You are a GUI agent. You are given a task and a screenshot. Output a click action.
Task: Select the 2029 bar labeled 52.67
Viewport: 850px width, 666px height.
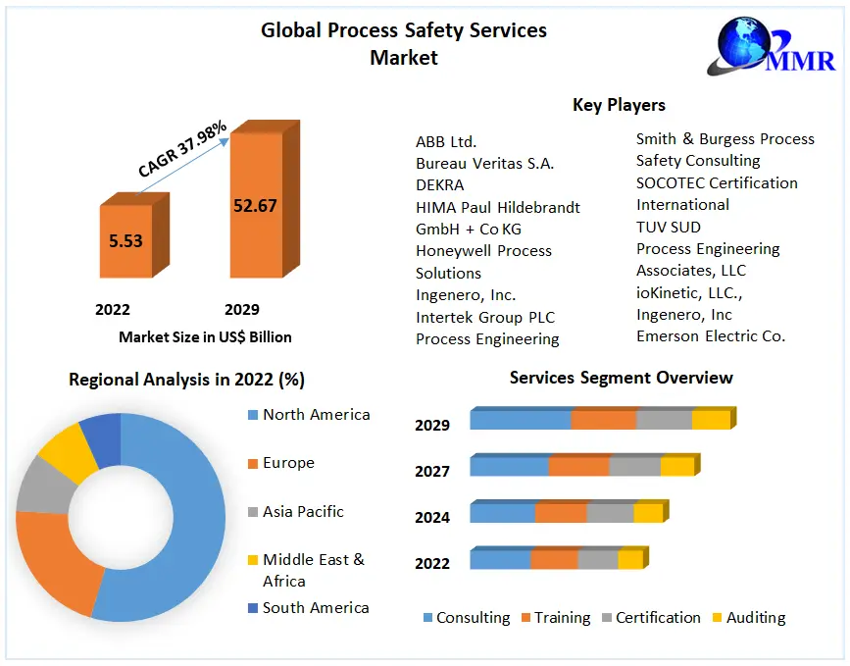tap(255, 205)
